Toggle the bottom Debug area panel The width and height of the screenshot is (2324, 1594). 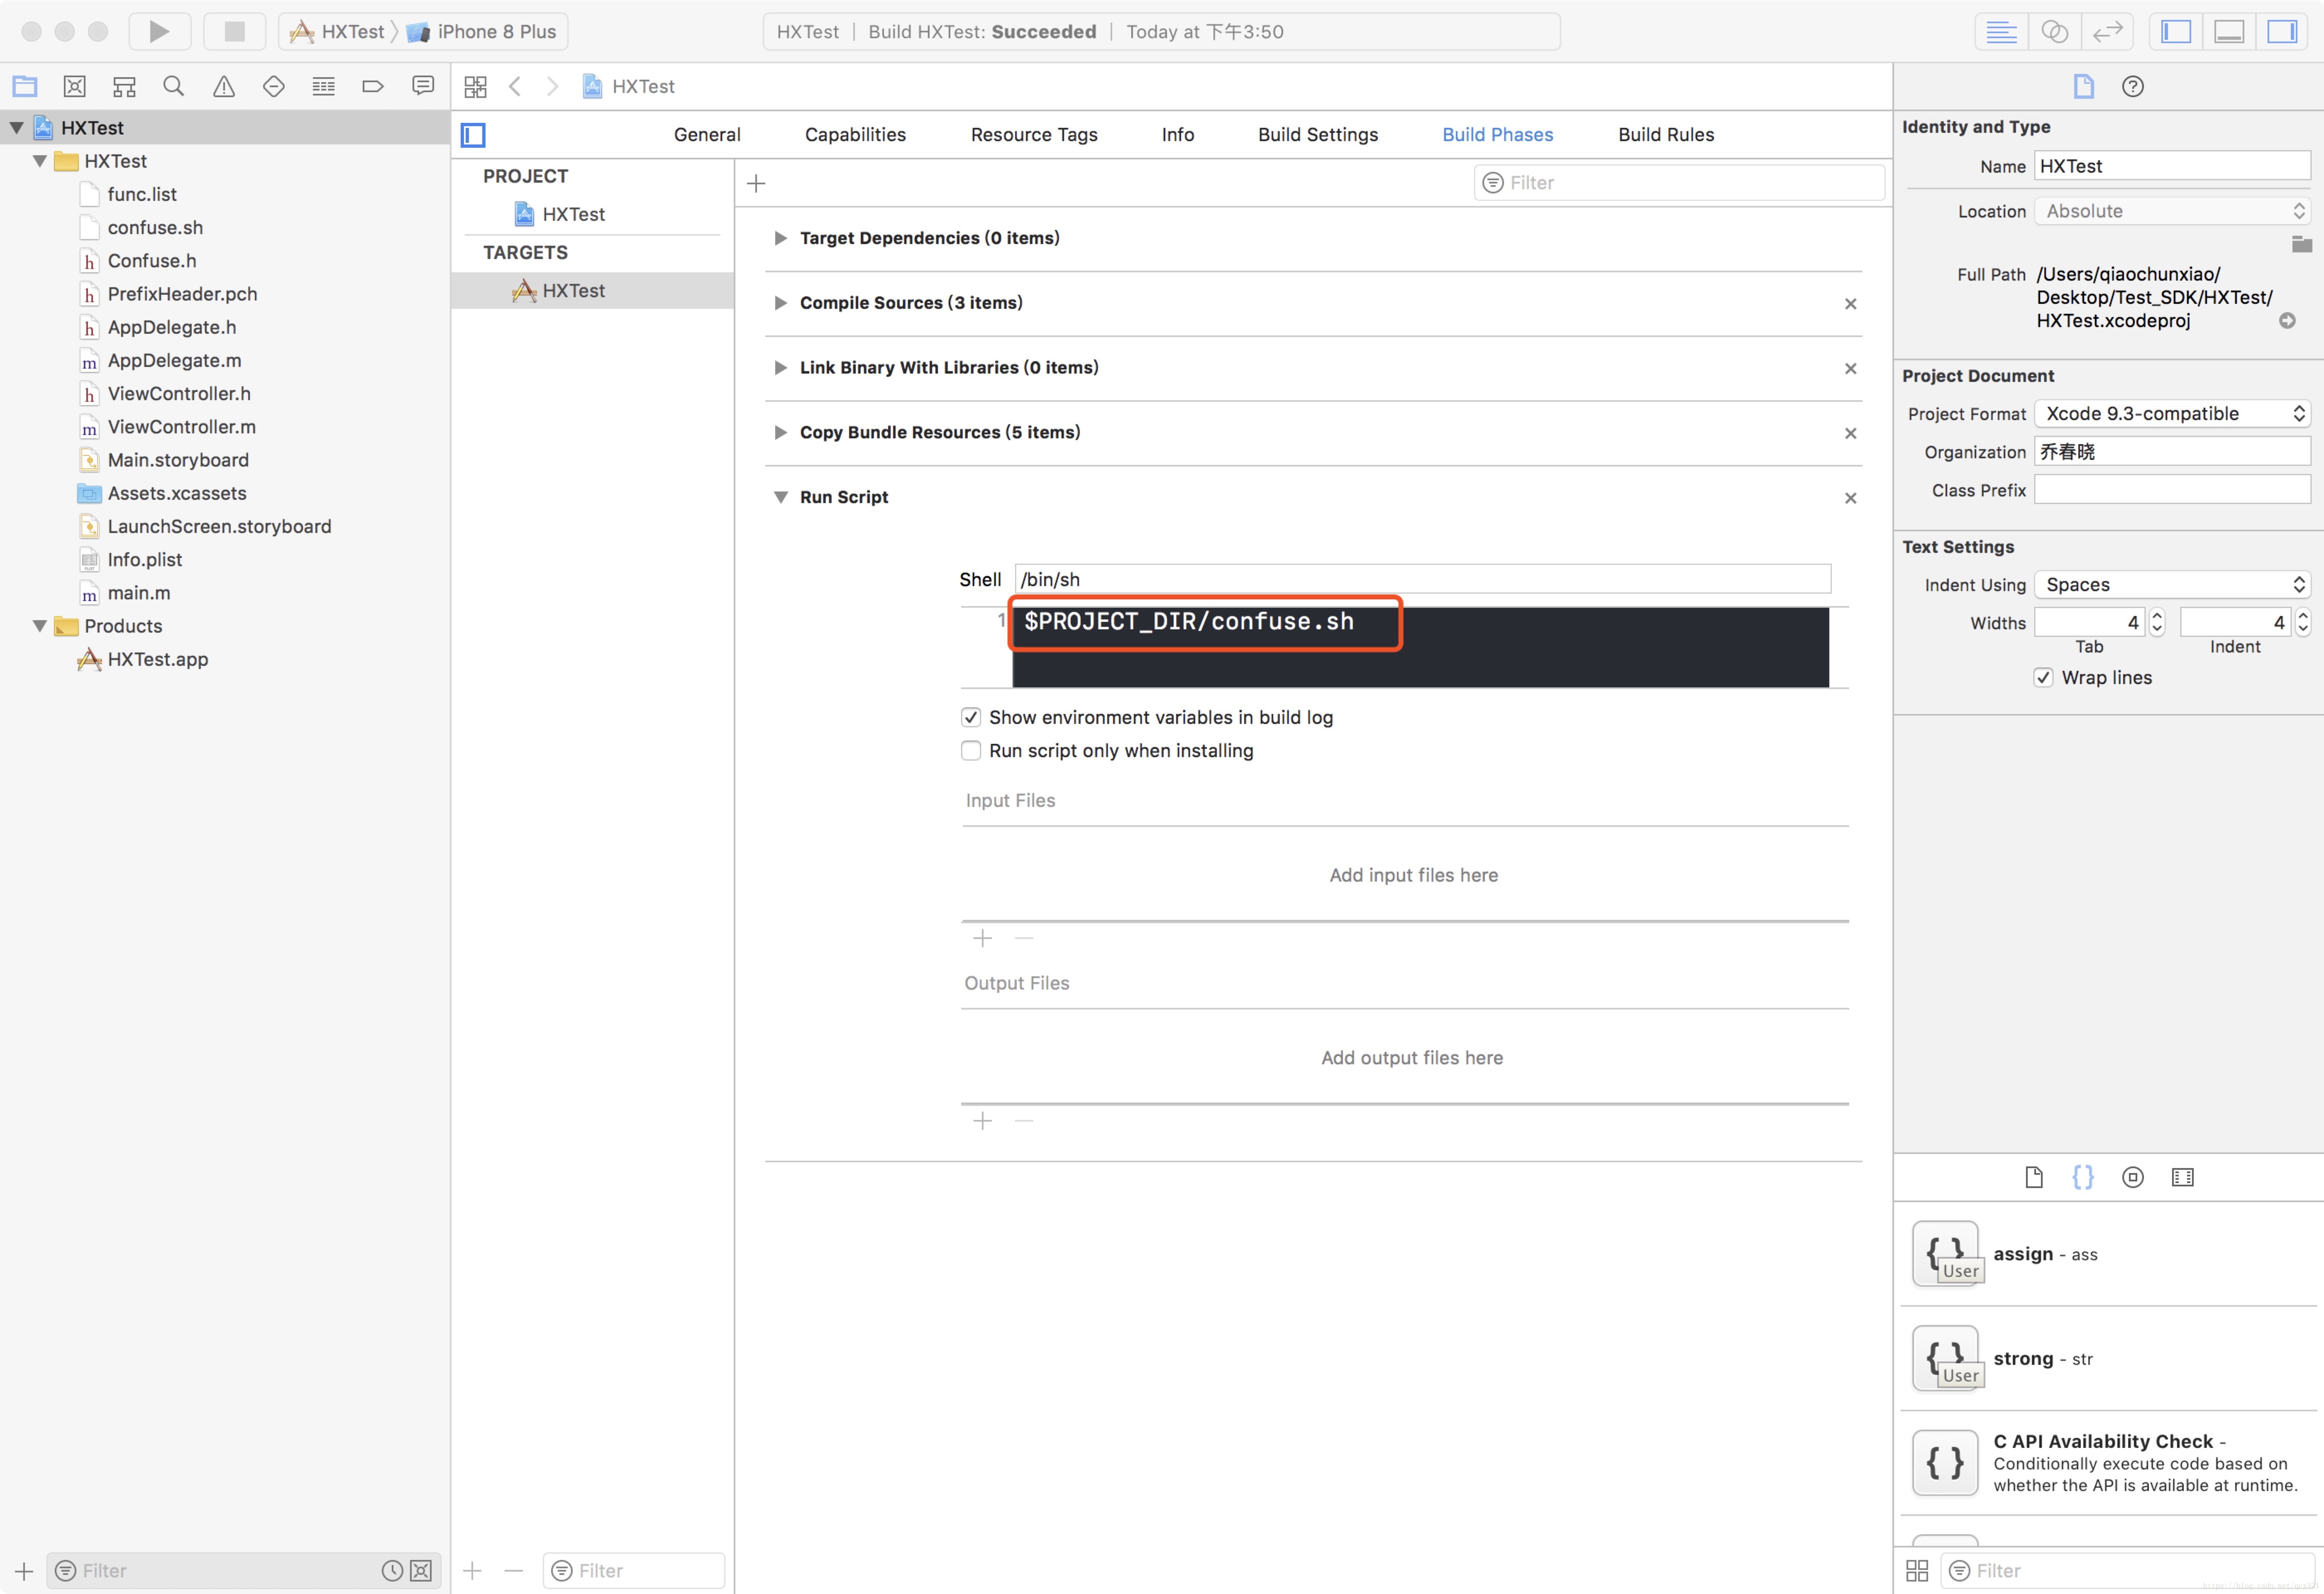(2229, 31)
